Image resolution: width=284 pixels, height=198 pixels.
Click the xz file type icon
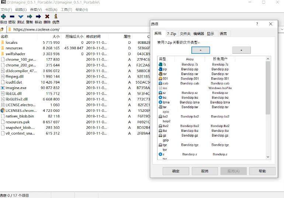click(x=160, y=93)
